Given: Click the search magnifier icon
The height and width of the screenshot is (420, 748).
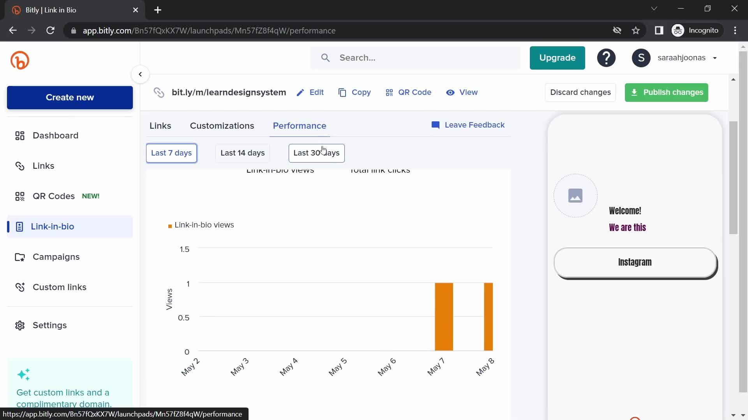Looking at the screenshot, I should [325, 58].
